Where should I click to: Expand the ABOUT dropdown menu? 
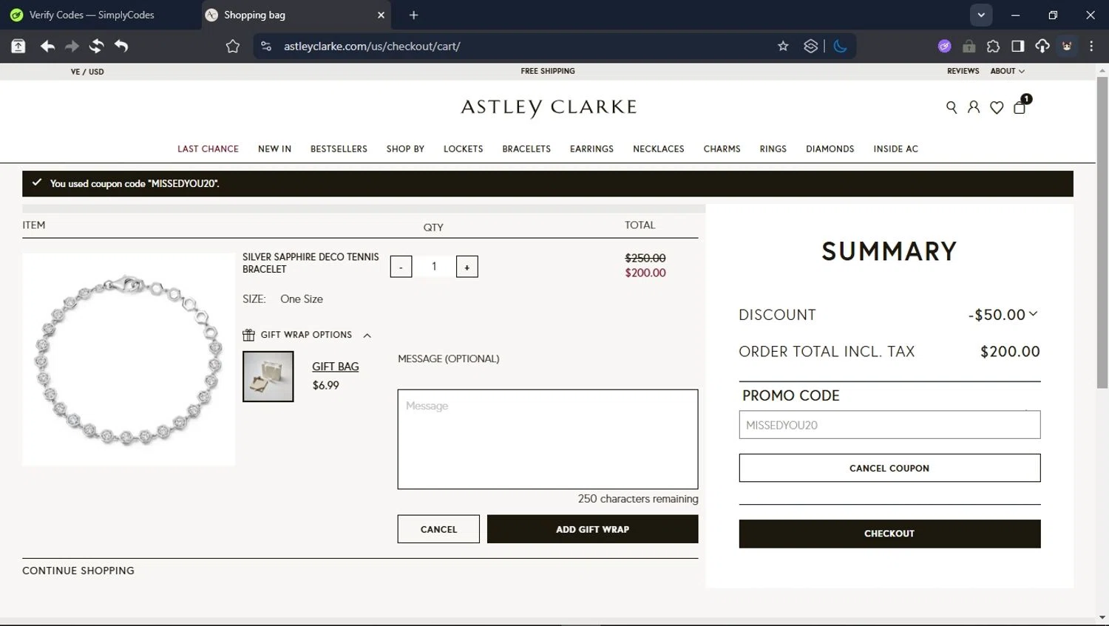click(x=1007, y=71)
